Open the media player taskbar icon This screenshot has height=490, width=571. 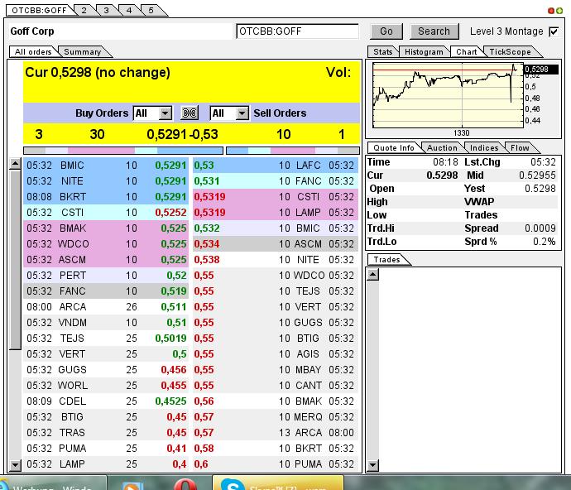click(132, 484)
